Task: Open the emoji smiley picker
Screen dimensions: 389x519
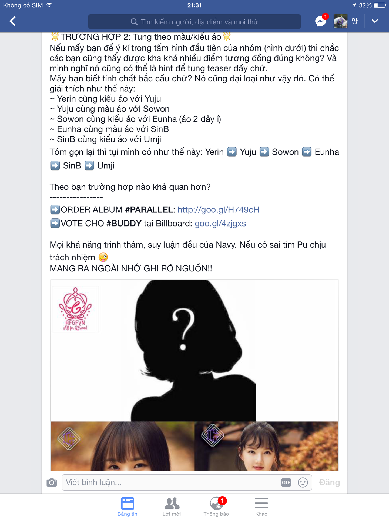Action: coord(303,483)
